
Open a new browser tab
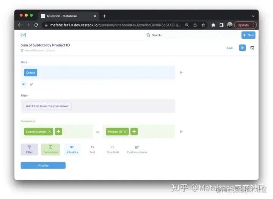tap(105, 16)
